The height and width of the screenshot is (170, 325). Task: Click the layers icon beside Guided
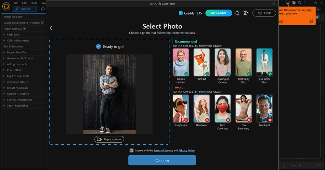[x=43, y=9]
